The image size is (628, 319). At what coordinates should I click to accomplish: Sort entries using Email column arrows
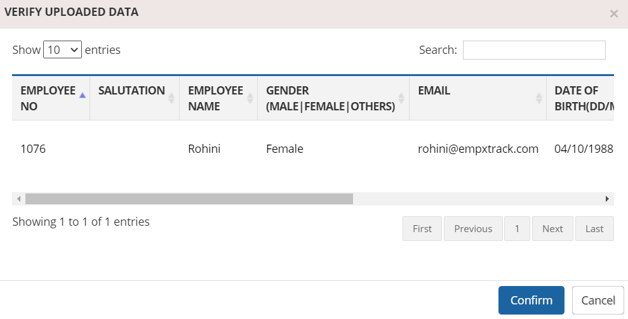[538, 98]
